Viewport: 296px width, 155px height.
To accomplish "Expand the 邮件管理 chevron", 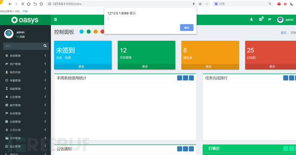I will tap(45, 105).
